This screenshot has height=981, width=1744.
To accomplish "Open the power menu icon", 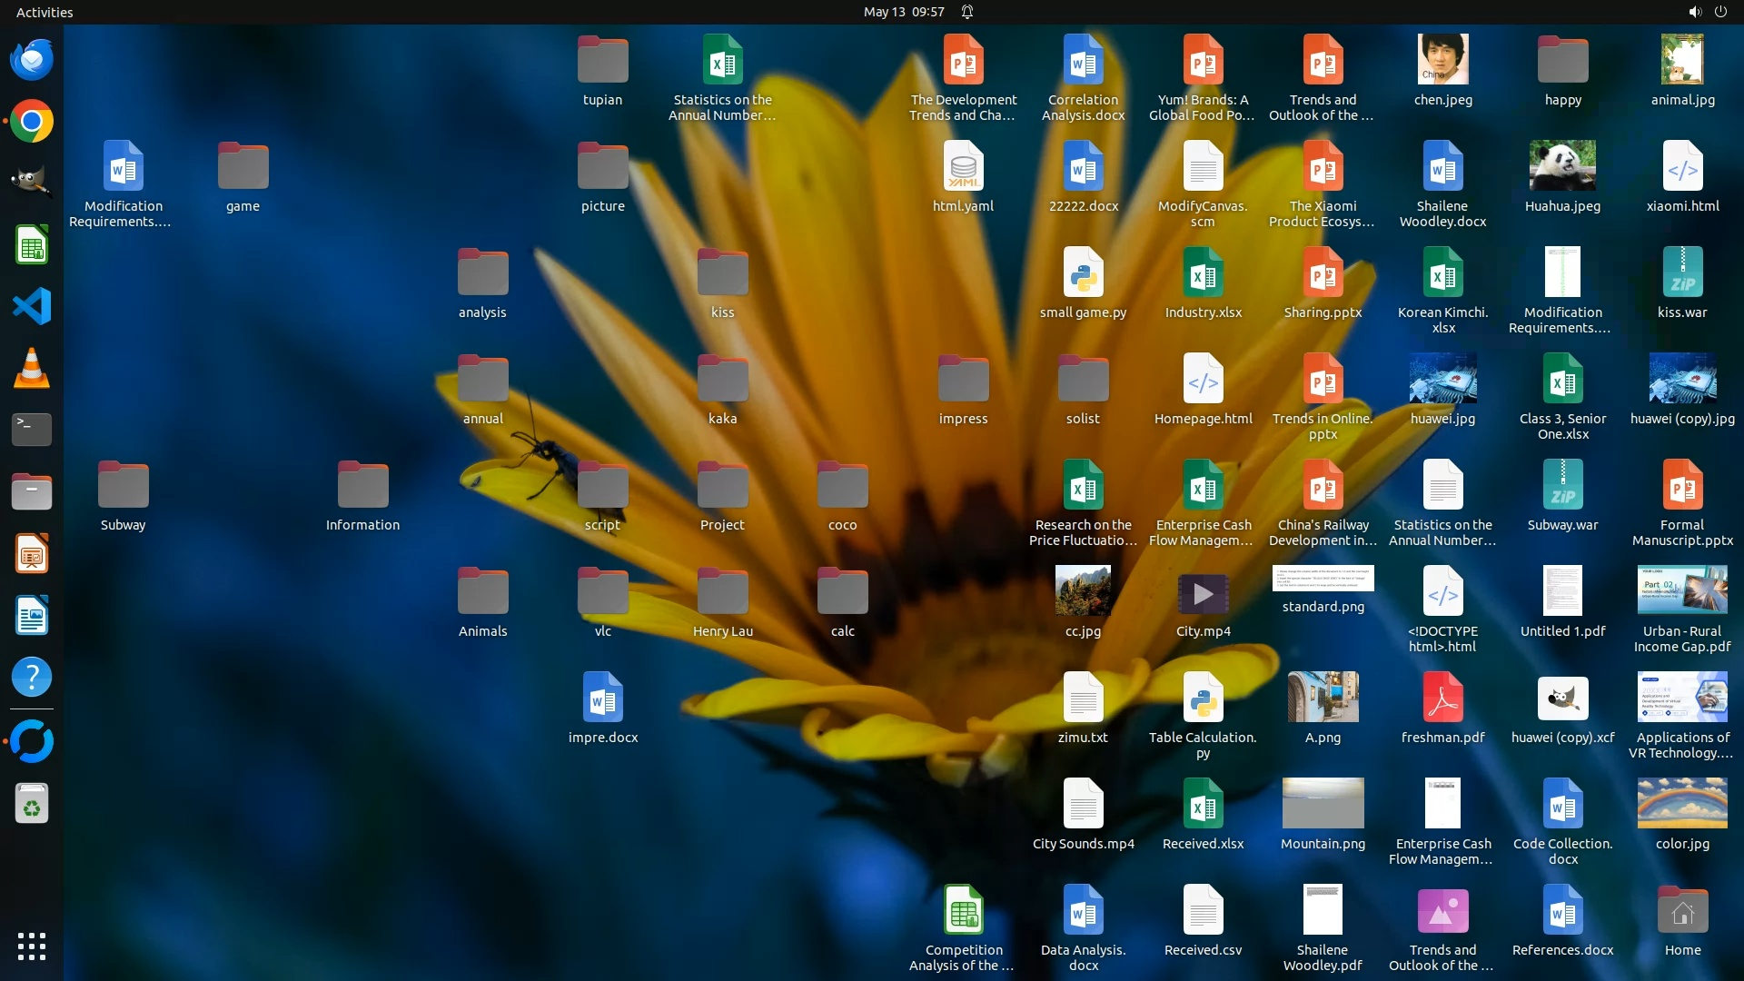I will pyautogui.click(x=1720, y=12).
